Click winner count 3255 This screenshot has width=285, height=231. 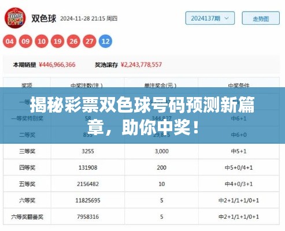tap(88, 151)
